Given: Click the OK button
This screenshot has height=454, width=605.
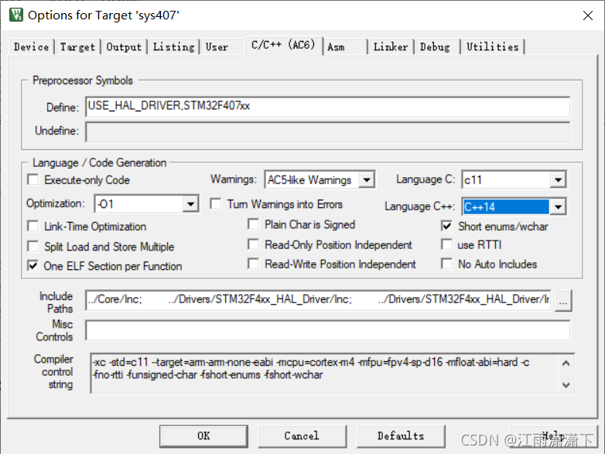Looking at the screenshot, I should pyautogui.click(x=203, y=436).
